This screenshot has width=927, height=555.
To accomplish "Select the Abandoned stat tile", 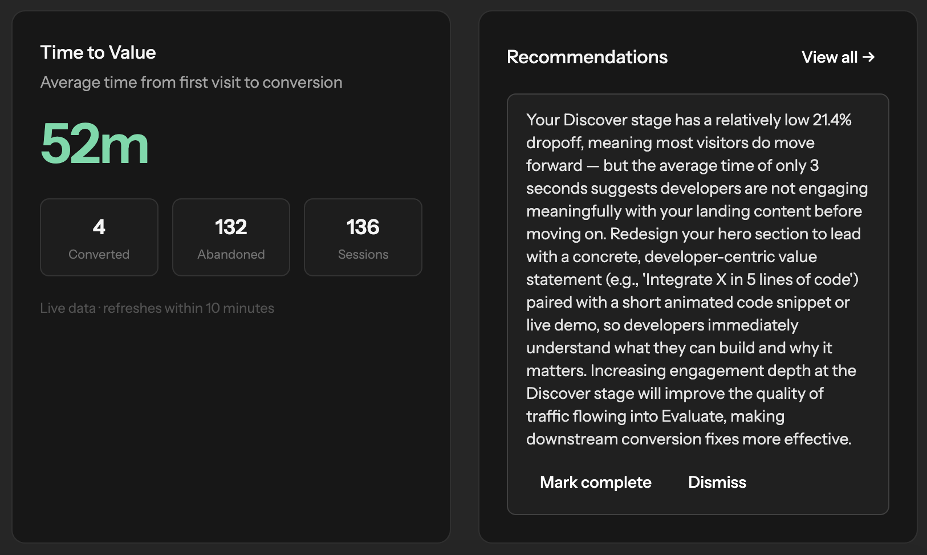I will coord(230,237).
